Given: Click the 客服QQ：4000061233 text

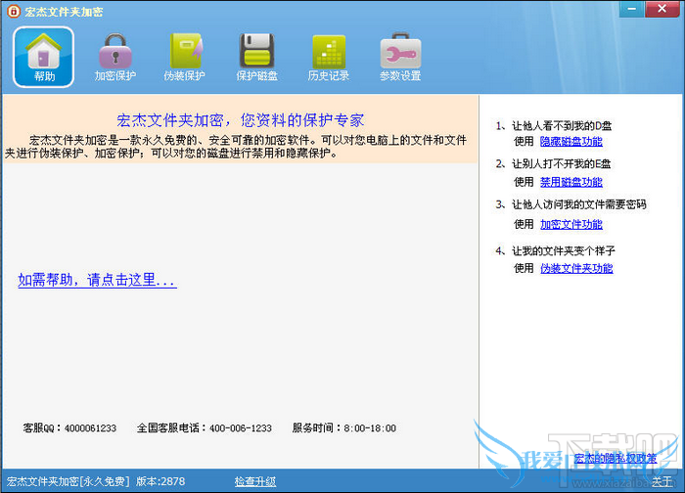Looking at the screenshot, I should pos(69,427).
